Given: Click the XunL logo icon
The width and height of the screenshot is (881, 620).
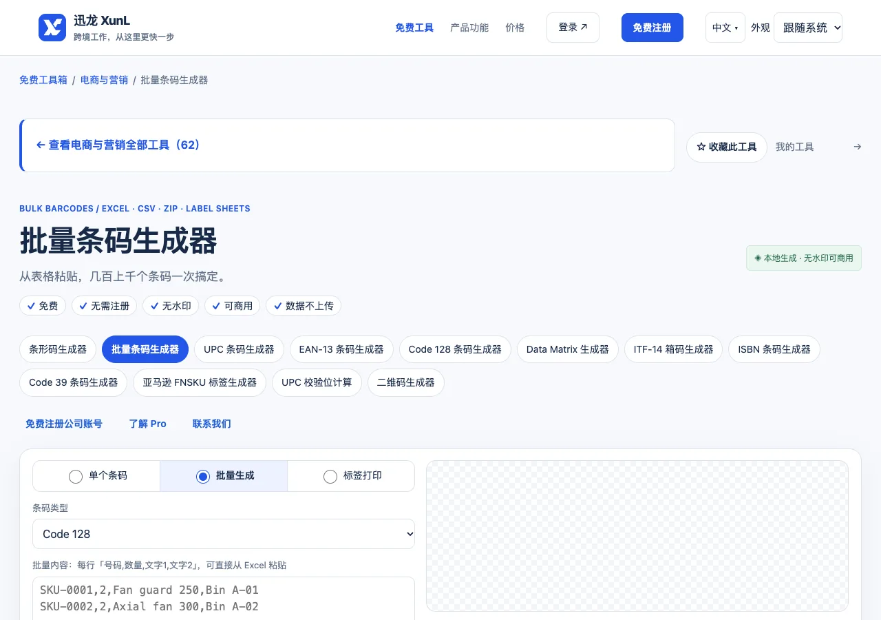Looking at the screenshot, I should coord(52,28).
